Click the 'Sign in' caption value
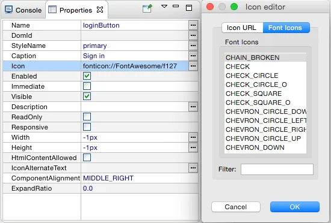 point(94,56)
